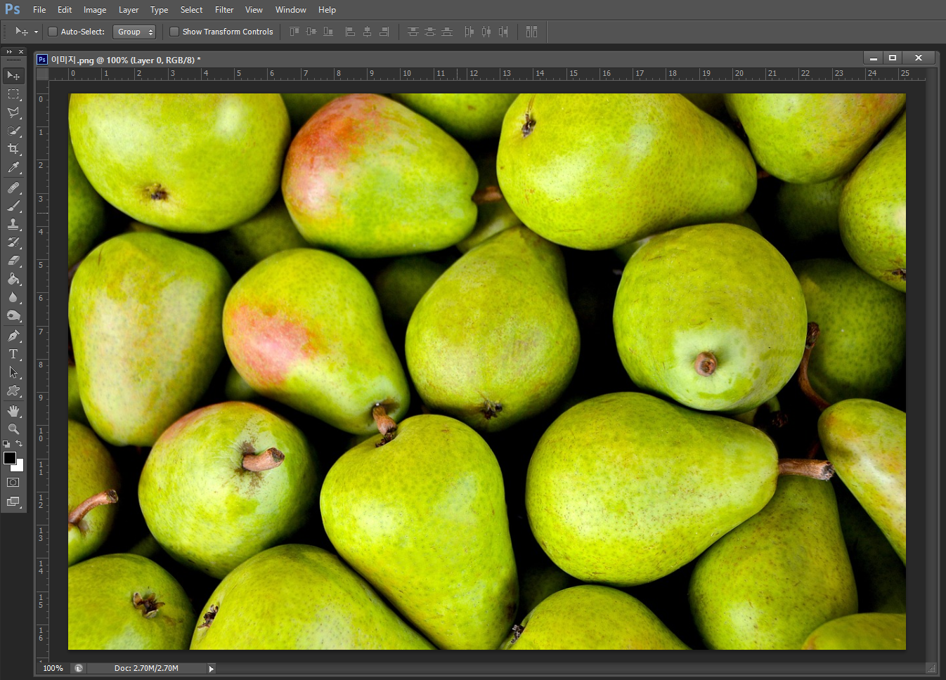Open the Help menu
The image size is (946, 680).
pyautogui.click(x=327, y=10)
